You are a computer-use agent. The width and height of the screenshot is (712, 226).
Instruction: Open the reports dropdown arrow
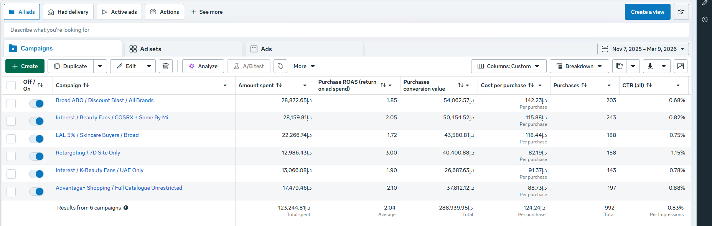pyautogui.click(x=633, y=66)
